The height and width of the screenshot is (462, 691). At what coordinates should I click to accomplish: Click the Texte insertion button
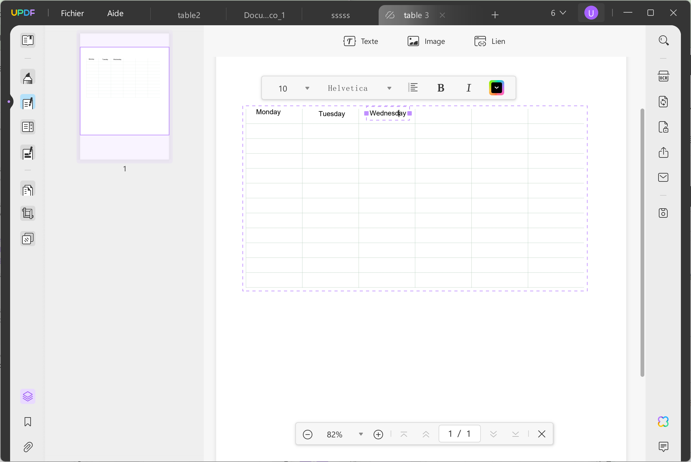coord(361,41)
